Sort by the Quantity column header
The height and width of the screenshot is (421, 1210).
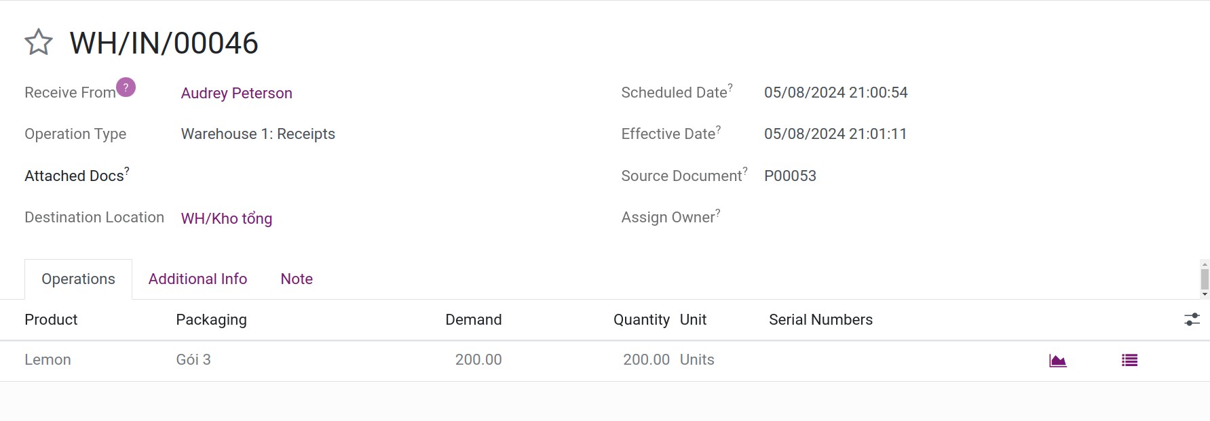click(x=641, y=320)
